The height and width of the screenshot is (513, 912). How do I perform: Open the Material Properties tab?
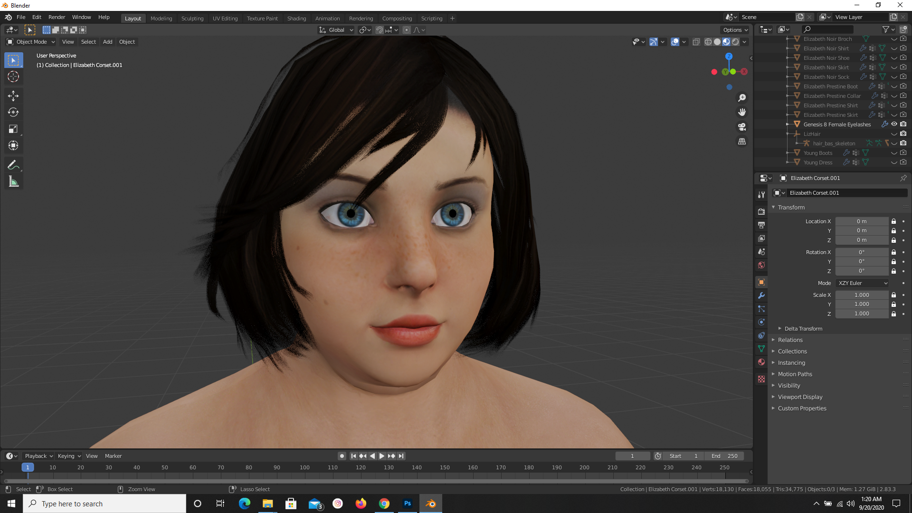(761, 362)
